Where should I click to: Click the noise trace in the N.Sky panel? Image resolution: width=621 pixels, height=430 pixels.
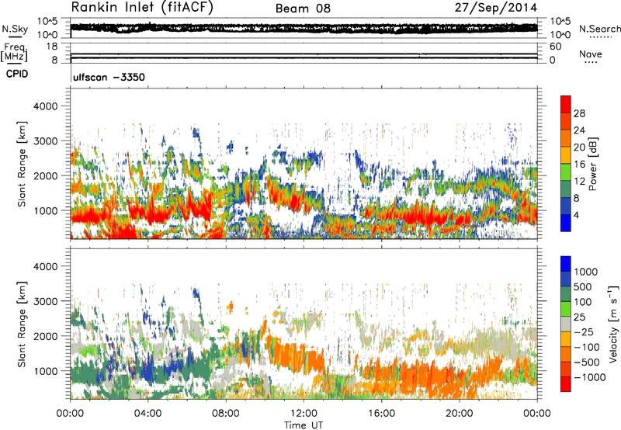pyautogui.click(x=304, y=28)
